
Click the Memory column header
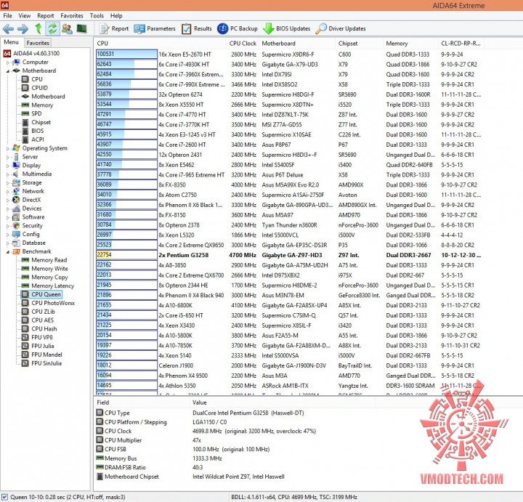tap(410, 44)
